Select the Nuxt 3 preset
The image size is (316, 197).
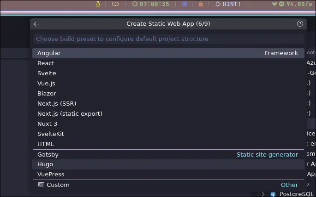168,124
